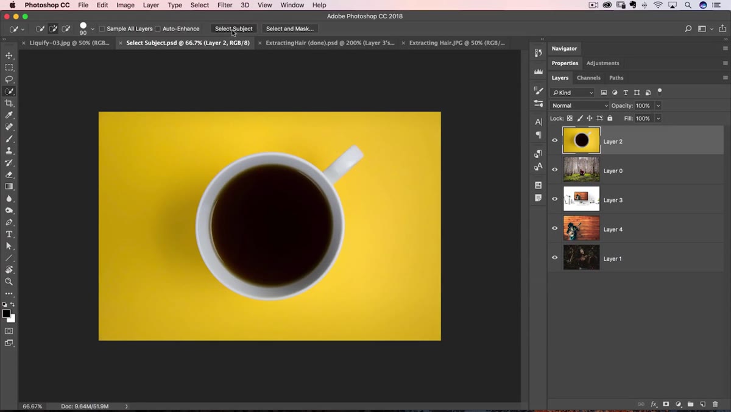Select the Zoom magnifier tool
The height and width of the screenshot is (412, 731).
[9, 282]
